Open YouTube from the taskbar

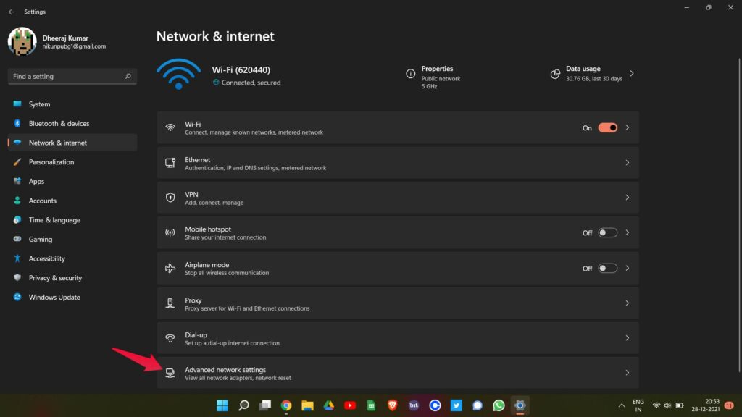(351, 405)
